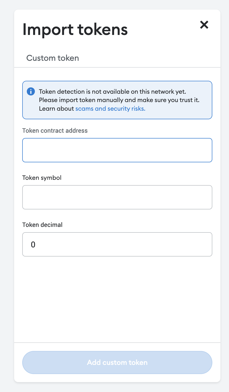Click the Token symbol label

(x=42, y=178)
